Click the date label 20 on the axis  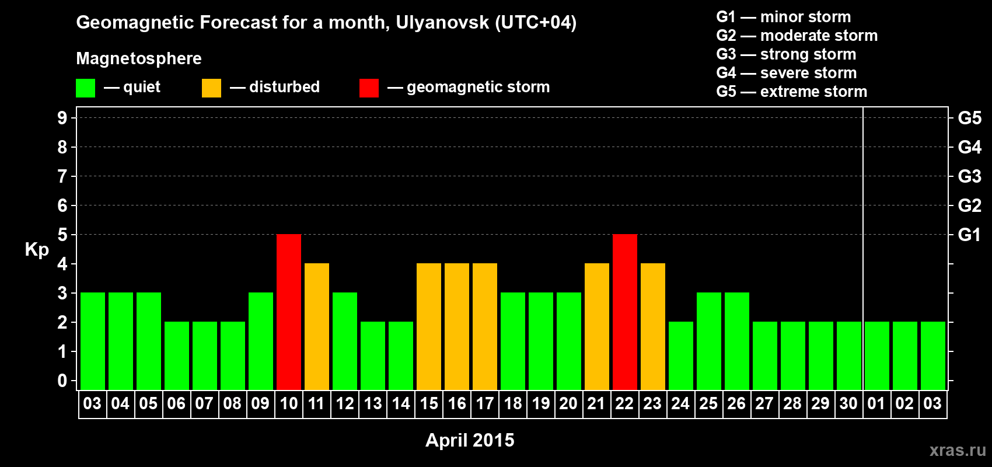point(568,403)
